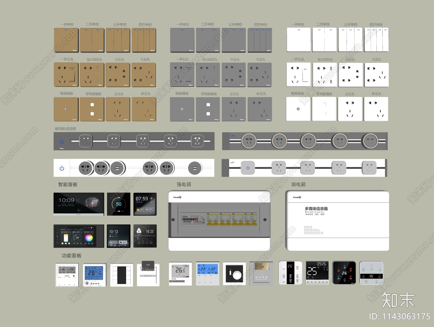Viewport: 434px width, 327px height.
Task: Select the gold 四开单控 four-gang switch
Action: point(144,40)
